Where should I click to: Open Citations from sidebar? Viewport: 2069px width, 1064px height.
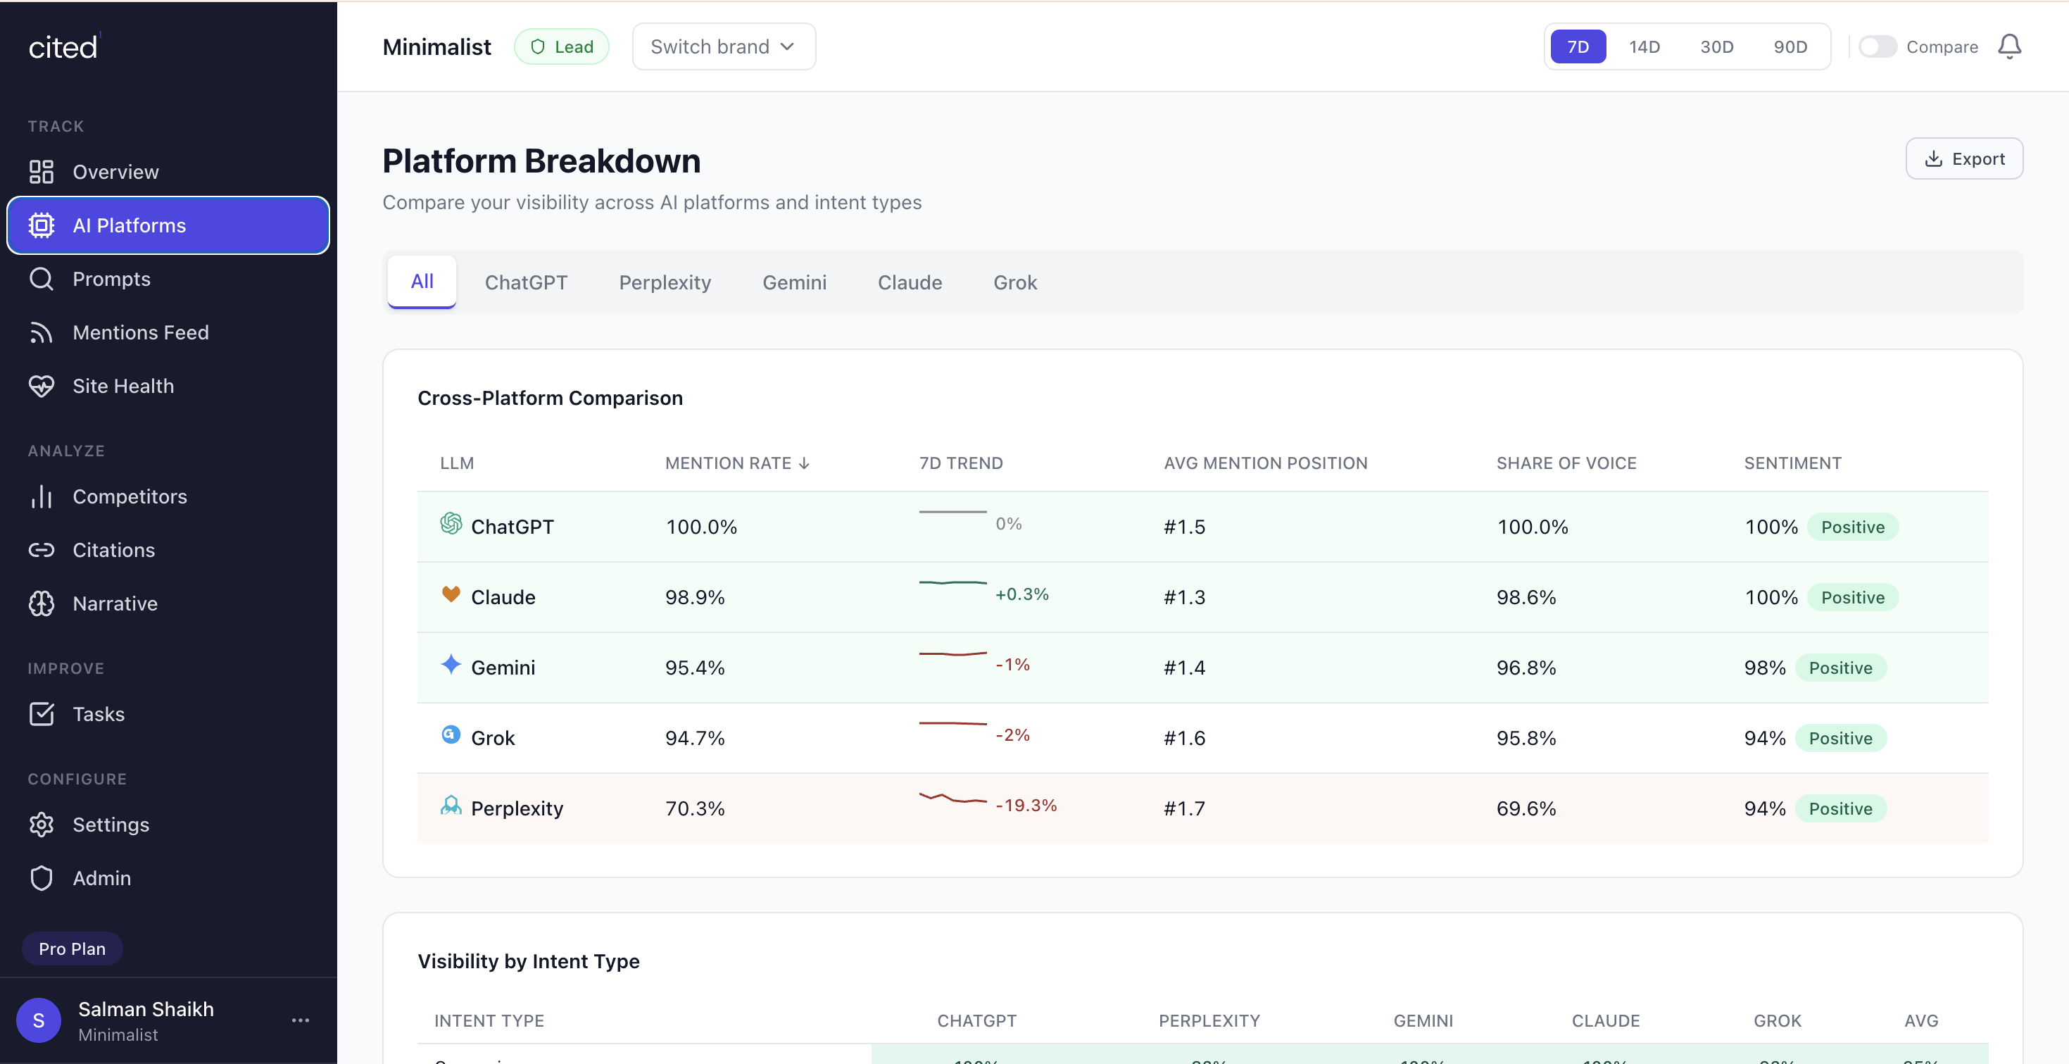pos(168,551)
